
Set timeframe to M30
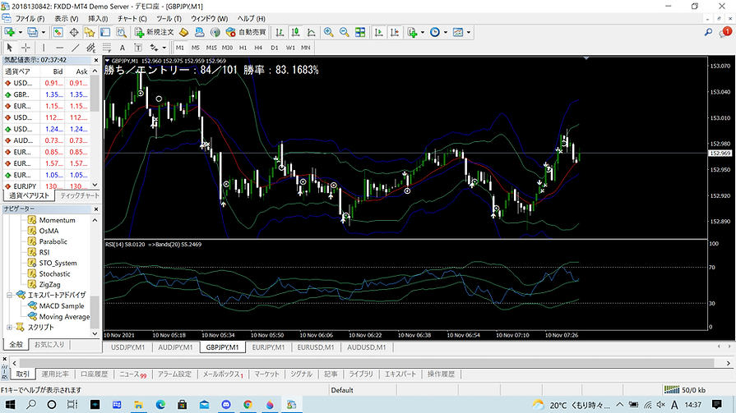tap(227, 48)
